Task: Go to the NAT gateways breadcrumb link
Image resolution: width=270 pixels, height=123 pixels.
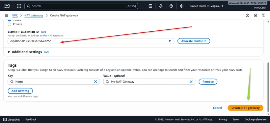Action: 34,16
